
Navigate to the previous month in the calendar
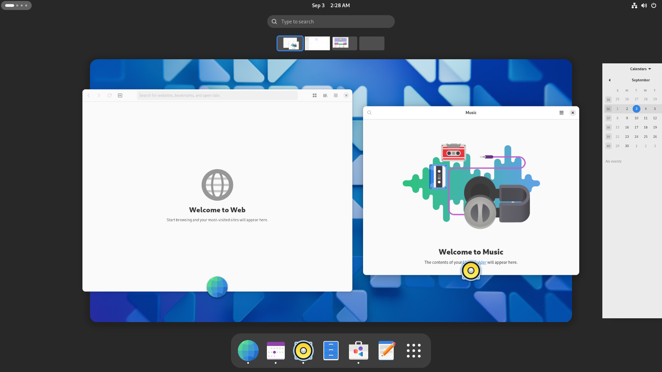click(609, 80)
